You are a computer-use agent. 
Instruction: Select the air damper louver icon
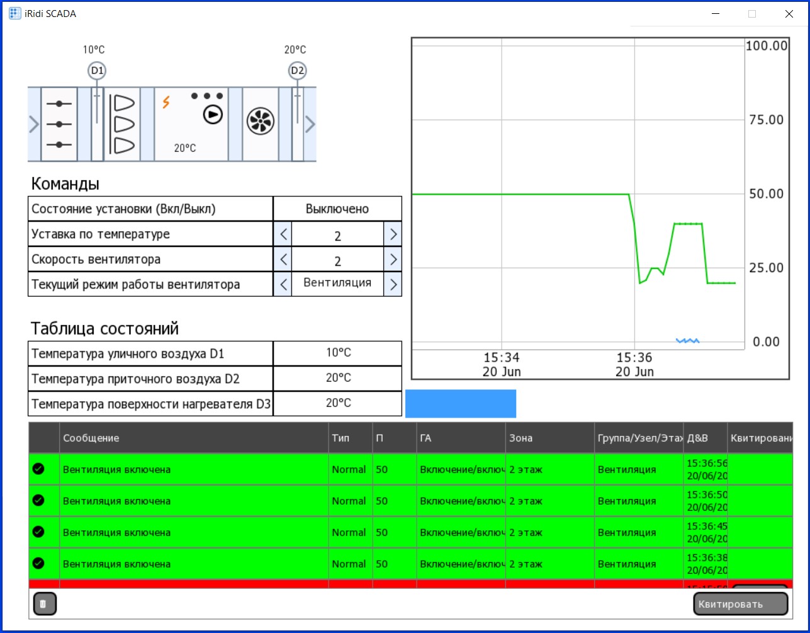[x=59, y=124]
